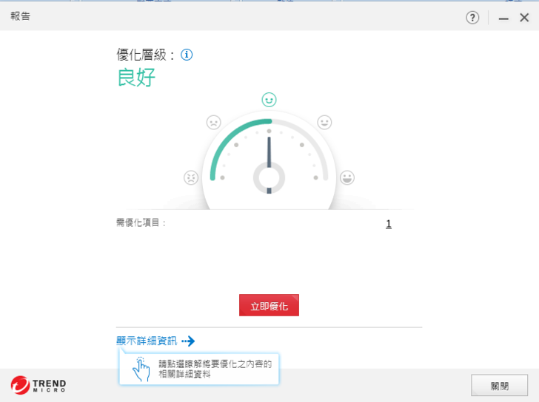Open help via the question mark icon

pyautogui.click(x=472, y=18)
